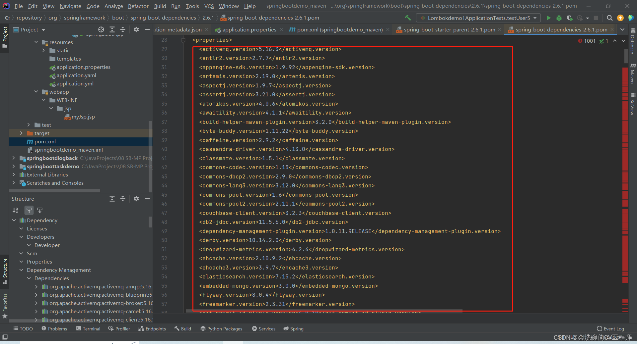Close the spring-boot-dependencies-2.6.1.pom tab
The height and width of the screenshot is (344, 637).
pos(612,29)
